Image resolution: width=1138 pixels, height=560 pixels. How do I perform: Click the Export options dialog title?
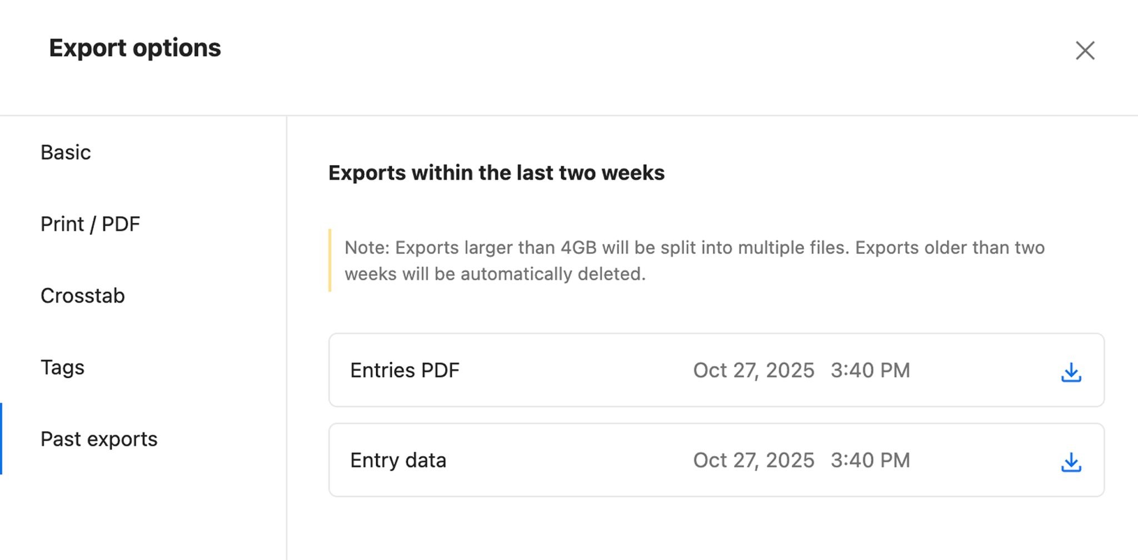[x=135, y=48]
